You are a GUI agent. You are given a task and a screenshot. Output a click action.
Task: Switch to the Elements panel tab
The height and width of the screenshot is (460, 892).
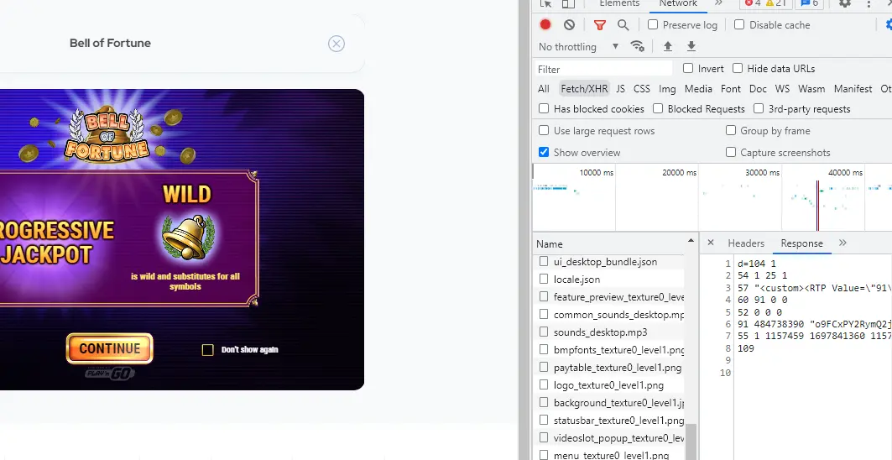[619, 3]
